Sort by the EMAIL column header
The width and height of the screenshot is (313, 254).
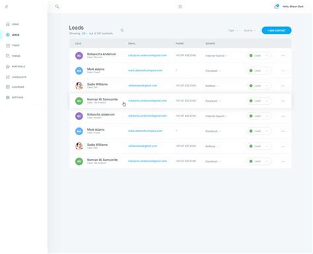(x=131, y=44)
